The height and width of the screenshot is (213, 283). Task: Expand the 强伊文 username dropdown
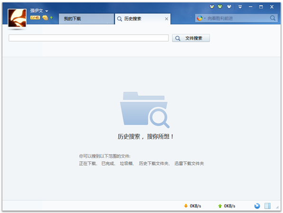click(47, 11)
